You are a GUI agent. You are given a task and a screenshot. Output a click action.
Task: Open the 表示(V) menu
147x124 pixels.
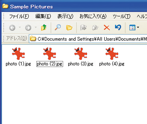click(65, 16)
